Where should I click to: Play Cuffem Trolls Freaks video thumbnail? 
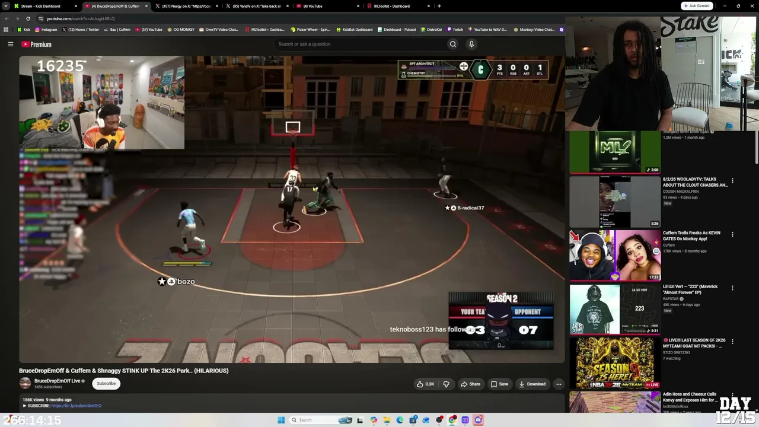pyautogui.click(x=615, y=255)
